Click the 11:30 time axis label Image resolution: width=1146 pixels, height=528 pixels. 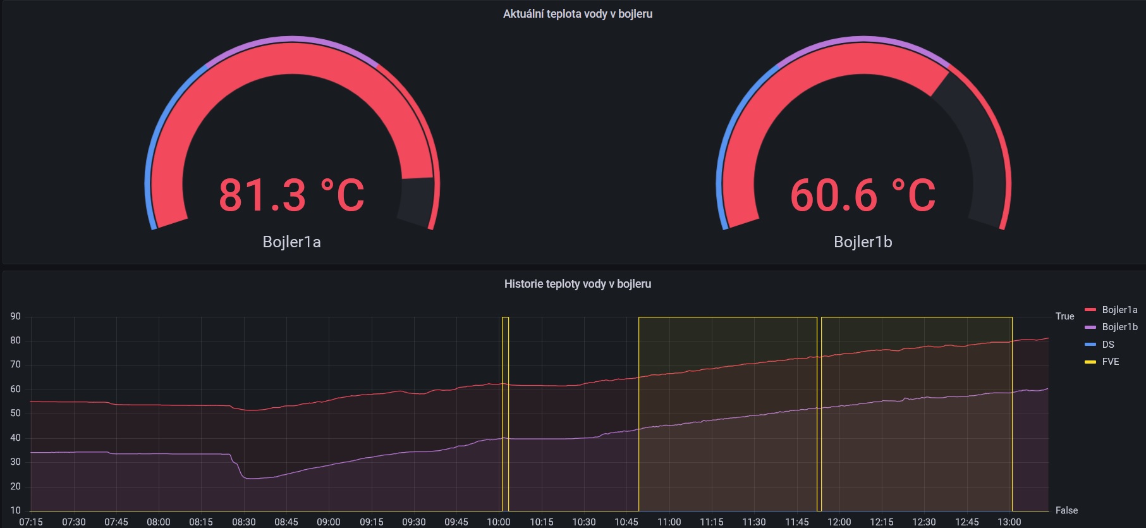click(x=754, y=522)
